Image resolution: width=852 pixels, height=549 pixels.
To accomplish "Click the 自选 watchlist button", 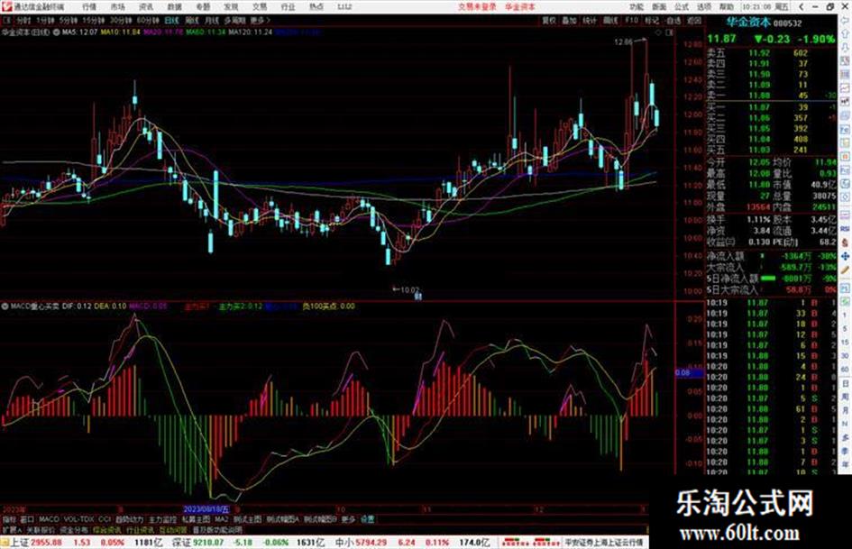I will tap(673, 20).
